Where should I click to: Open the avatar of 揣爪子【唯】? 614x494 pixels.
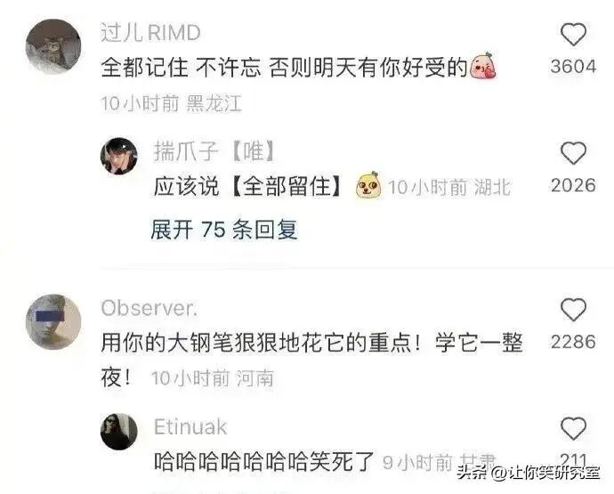pos(119,156)
